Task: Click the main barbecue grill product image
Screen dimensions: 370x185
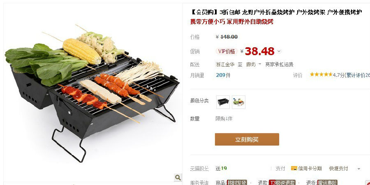Action: click(x=92, y=93)
